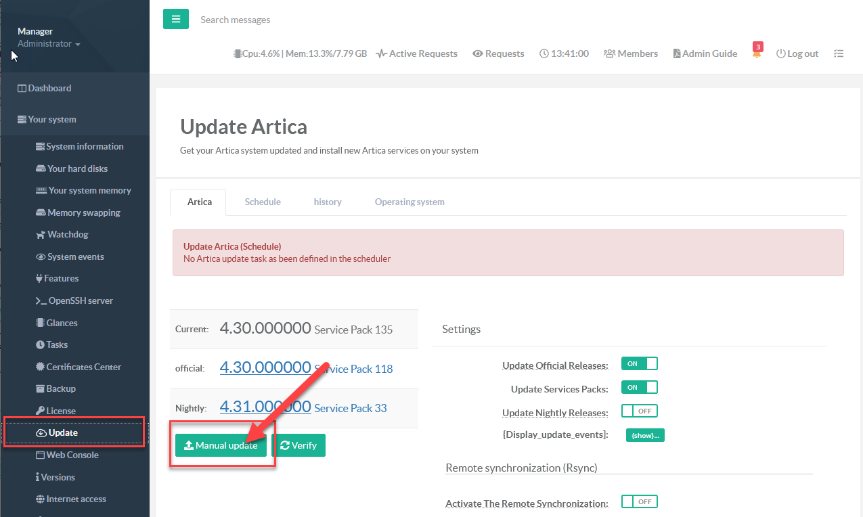Screen dimensions: 863x517
Task: Toggle Activate The Remote Synchronization switch
Action: click(639, 502)
